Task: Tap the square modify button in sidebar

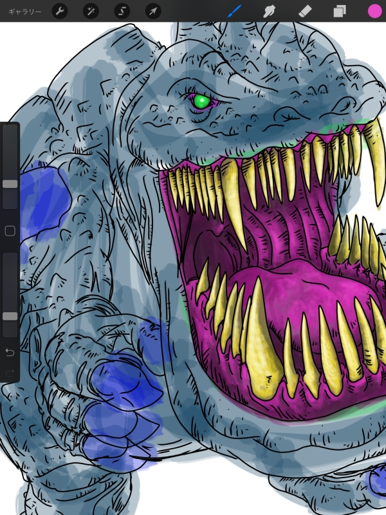Action: (10, 230)
